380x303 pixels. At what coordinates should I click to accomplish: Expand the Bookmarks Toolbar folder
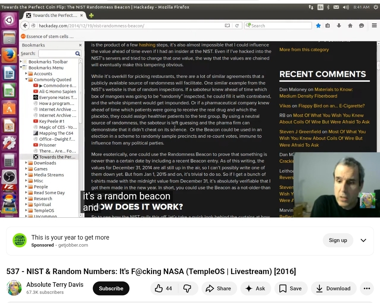(21, 62)
